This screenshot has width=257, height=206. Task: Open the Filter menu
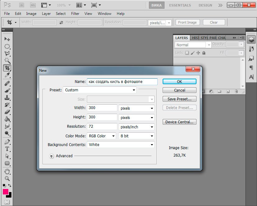[75, 14]
